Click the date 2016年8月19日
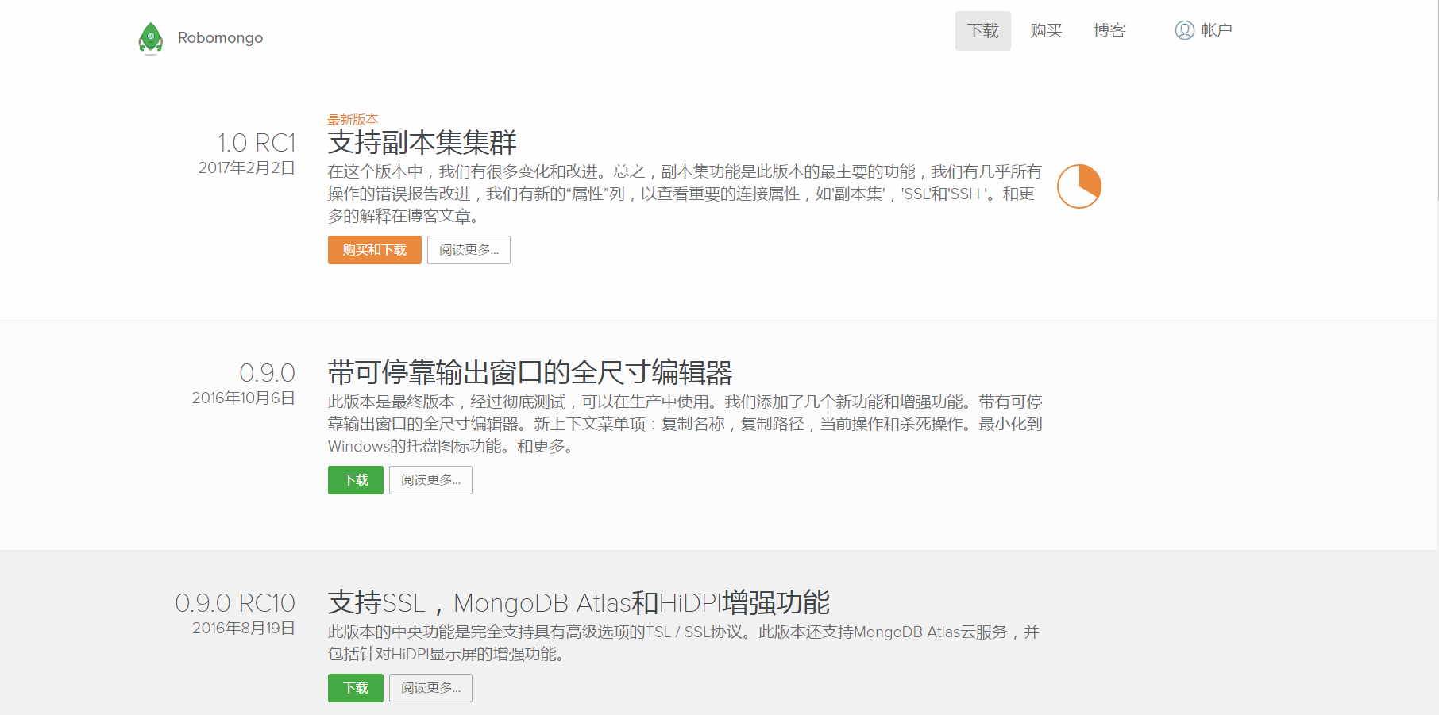The image size is (1439, 715). pos(244,629)
